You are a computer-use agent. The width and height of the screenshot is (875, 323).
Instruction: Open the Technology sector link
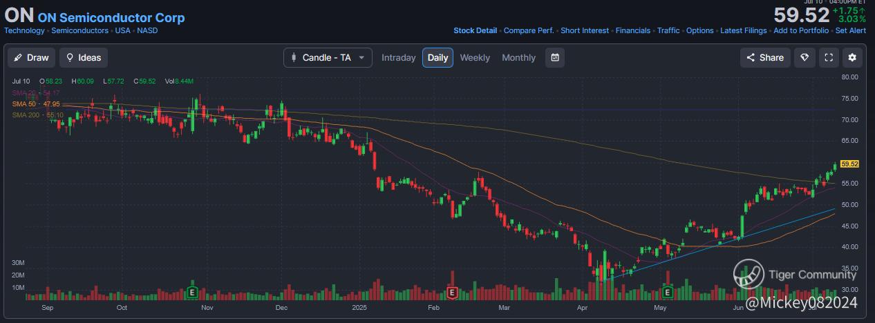[24, 30]
